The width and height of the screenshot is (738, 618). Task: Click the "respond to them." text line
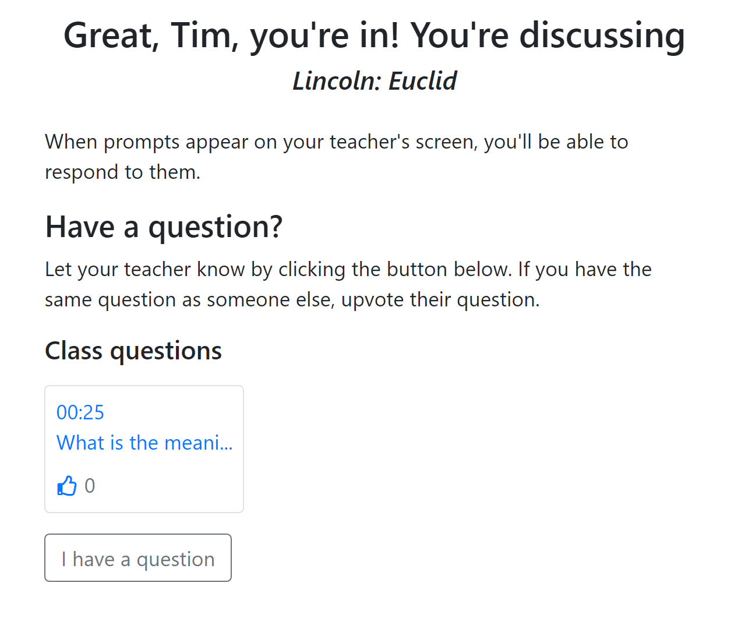[122, 172]
